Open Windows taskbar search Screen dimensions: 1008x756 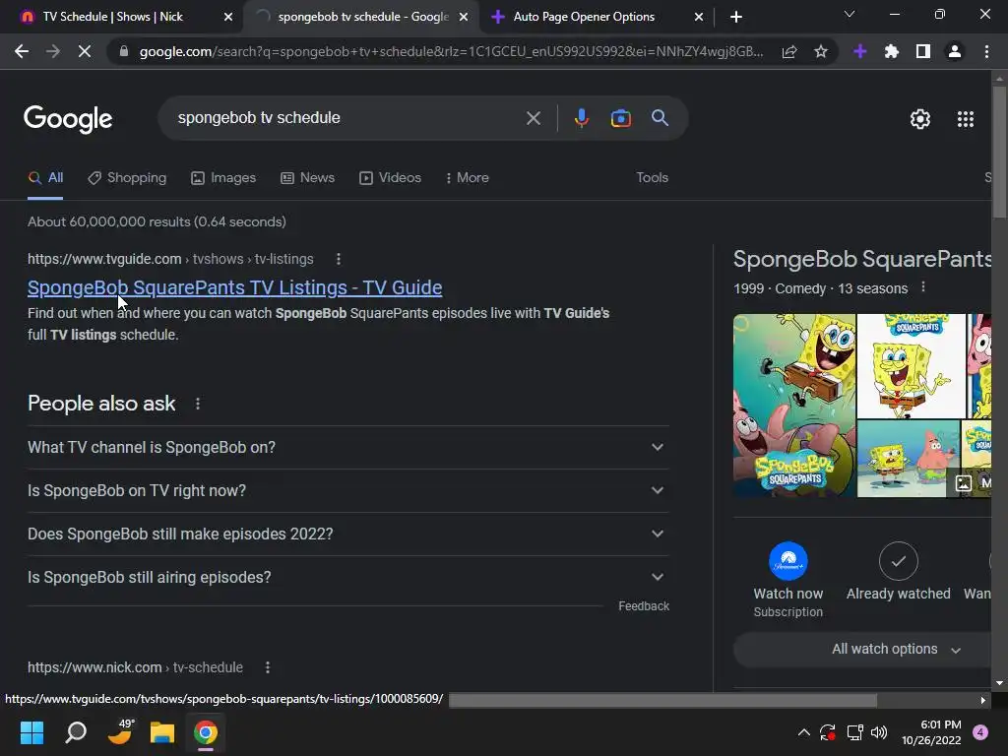tap(76, 732)
